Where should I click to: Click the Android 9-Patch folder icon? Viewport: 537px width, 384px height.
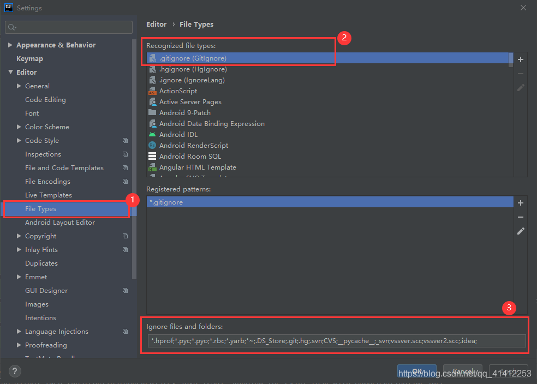[152, 112]
